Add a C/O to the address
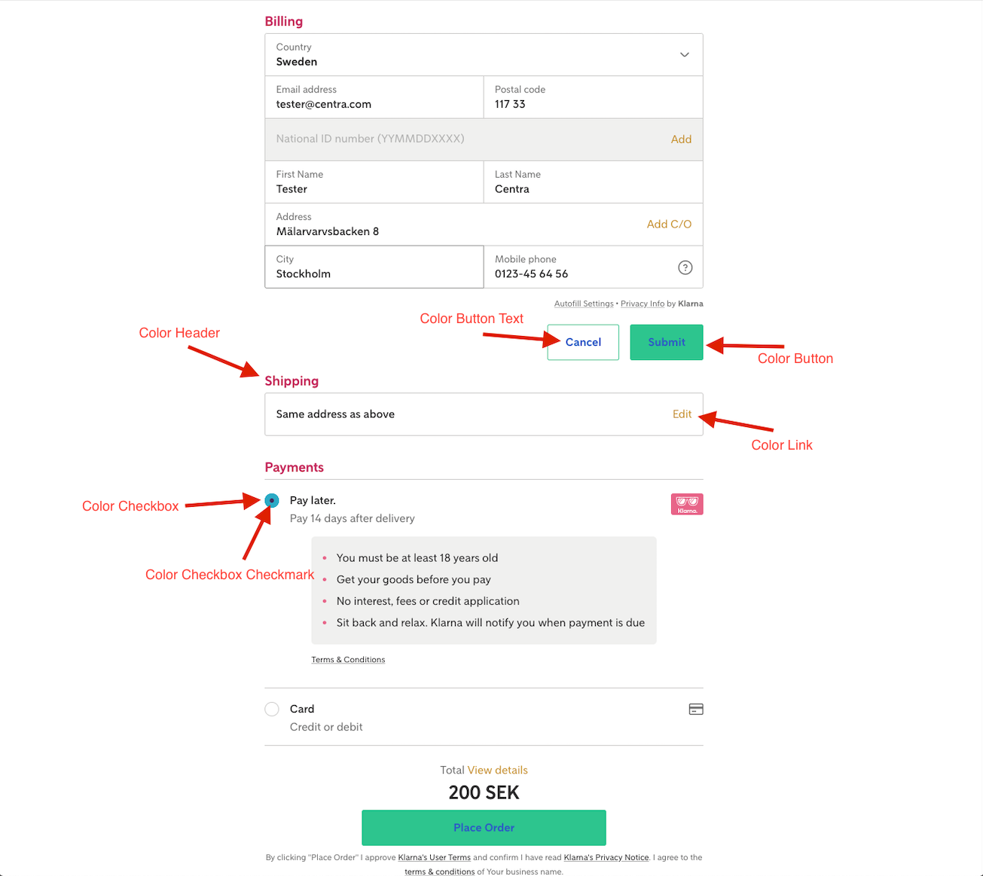The image size is (983, 876). click(x=669, y=224)
